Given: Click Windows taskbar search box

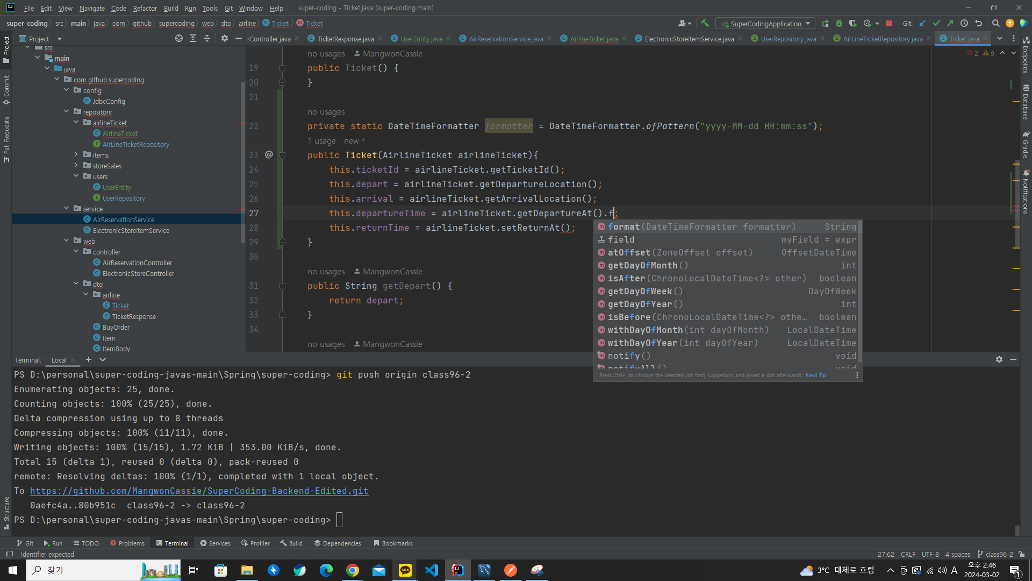Looking at the screenshot, I should click(x=103, y=570).
